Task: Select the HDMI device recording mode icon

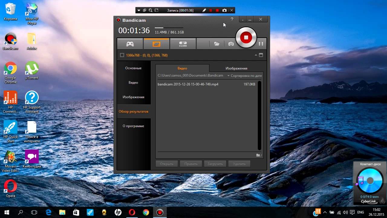Action: [183, 44]
